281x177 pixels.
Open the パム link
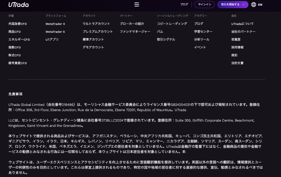[x=160, y=32]
